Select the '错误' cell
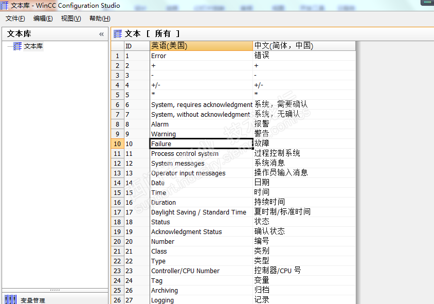The image size is (434, 304). coord(304,56)
